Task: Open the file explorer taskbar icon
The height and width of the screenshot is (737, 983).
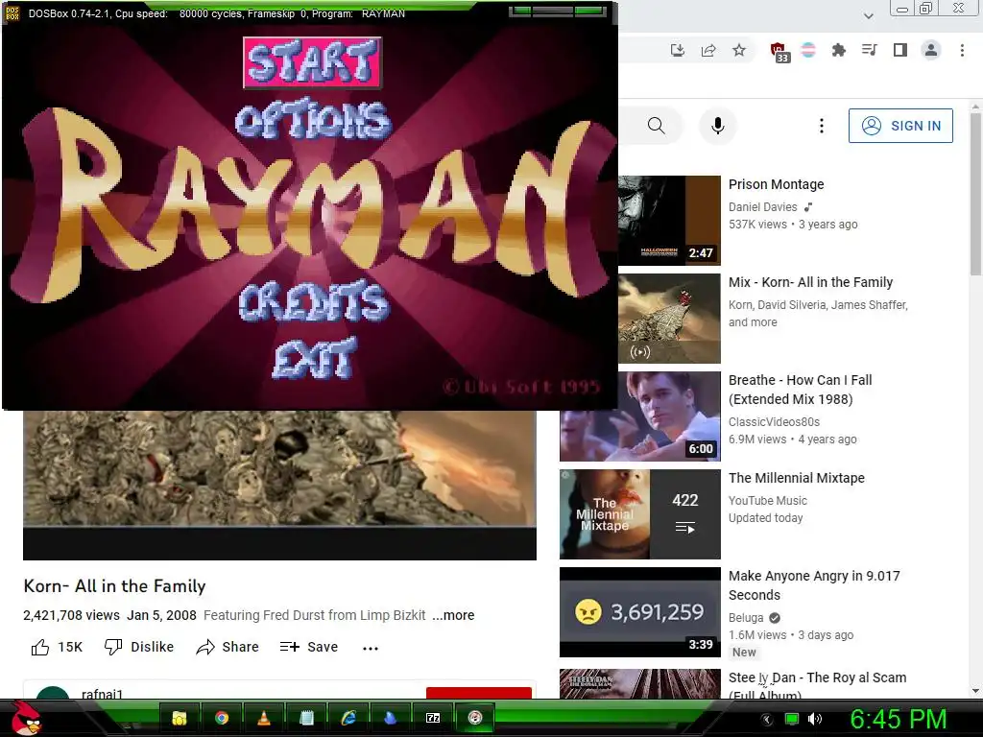Action: click(180, 718)
